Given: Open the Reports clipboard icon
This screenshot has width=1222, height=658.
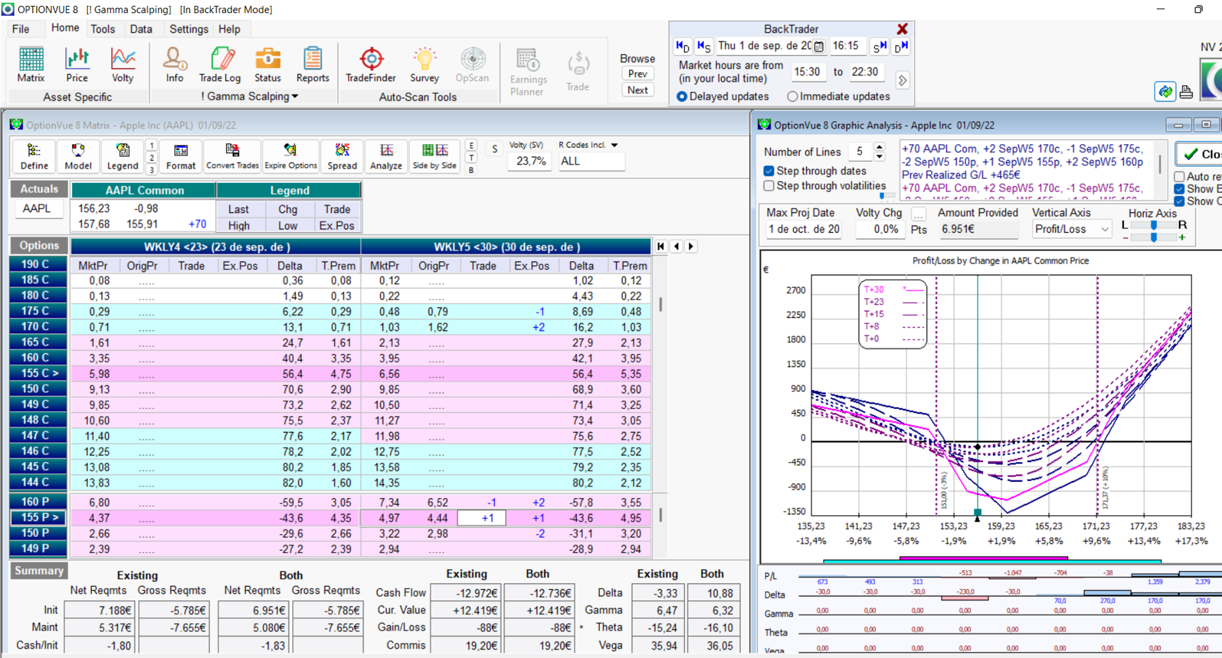Looking at the screenshot, I should coord(312,65).
